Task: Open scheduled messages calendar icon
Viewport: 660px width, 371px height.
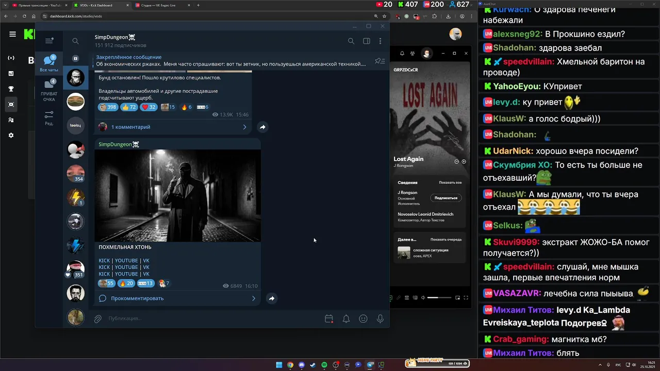Action: click(329, 319)
